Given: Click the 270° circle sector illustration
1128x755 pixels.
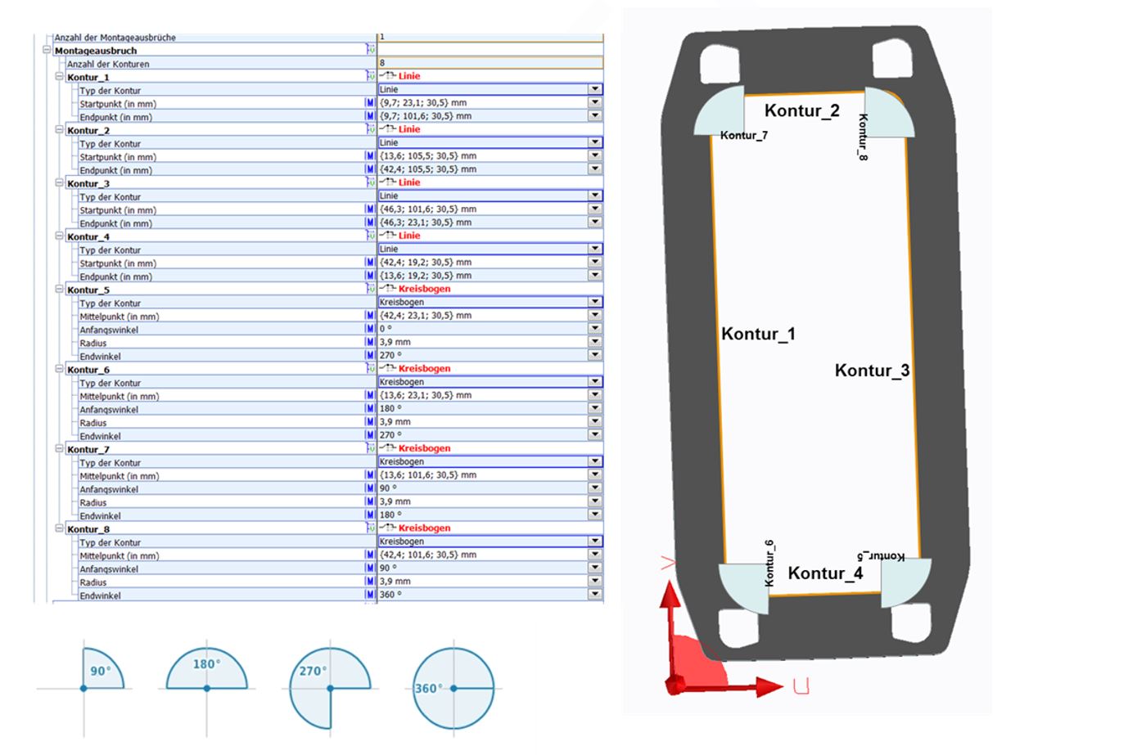Looking at the screenshot, I should 330,689.
